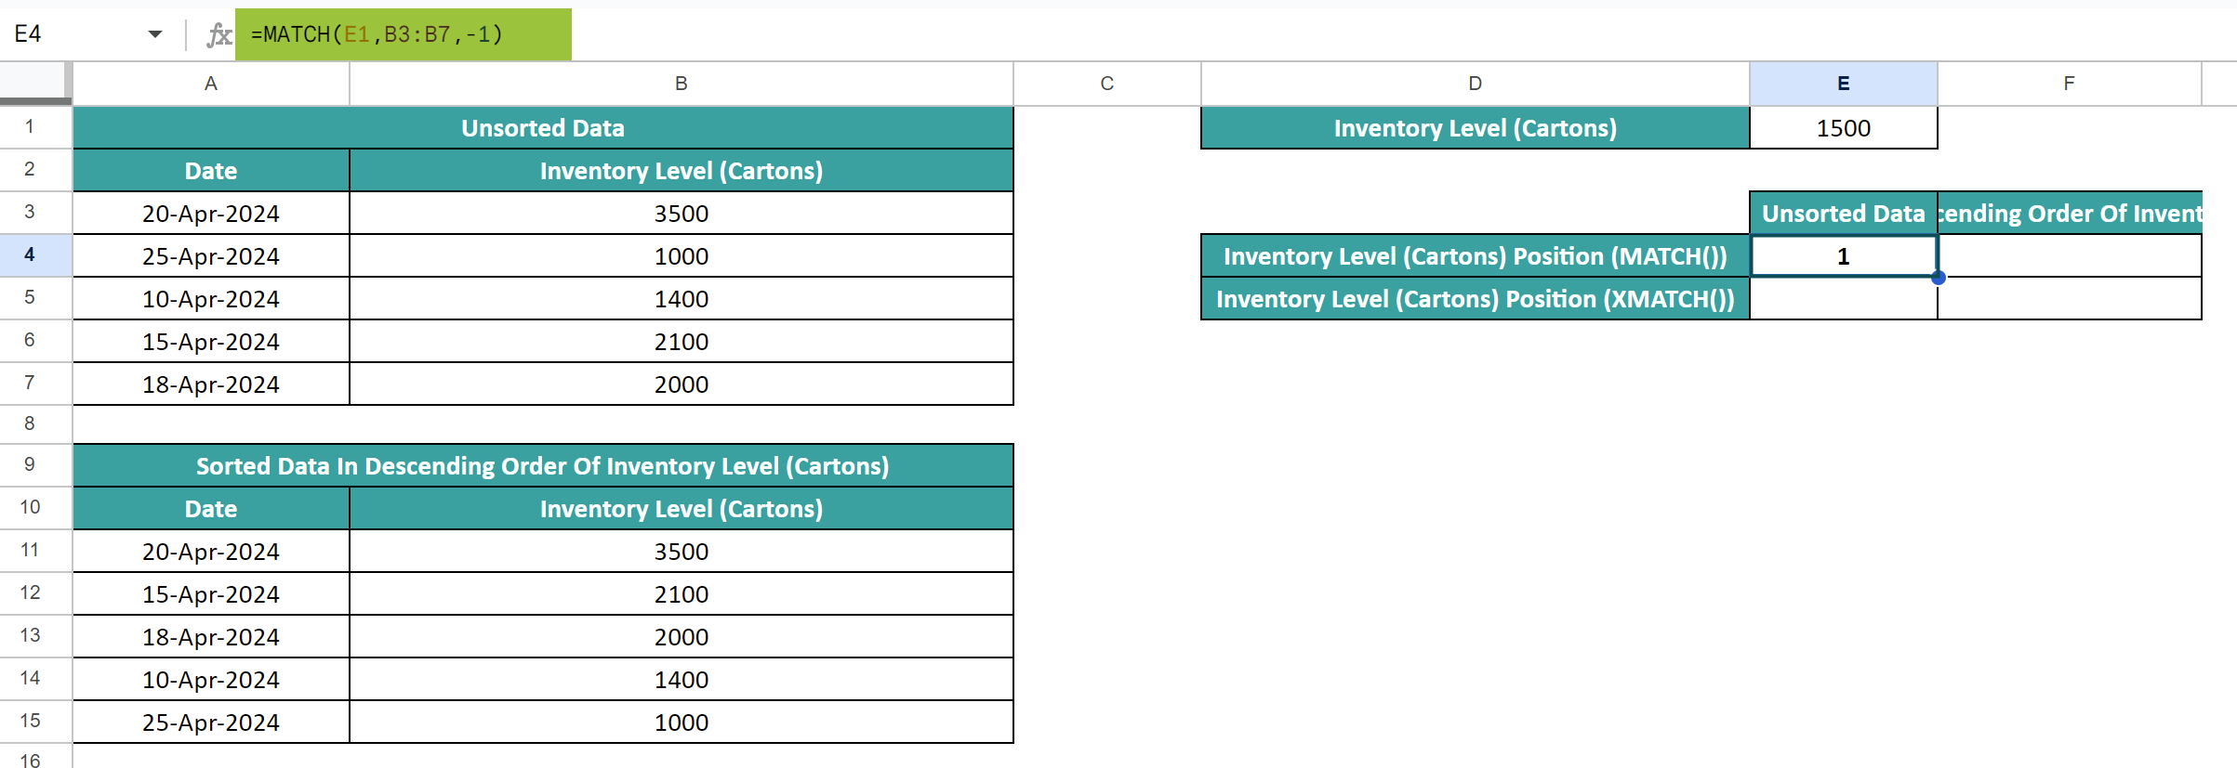The width and height of the screenshot is (2237, 768).
Task: Click the truncated 'Descending Order' header in F3
Action: click(2070, 214)
